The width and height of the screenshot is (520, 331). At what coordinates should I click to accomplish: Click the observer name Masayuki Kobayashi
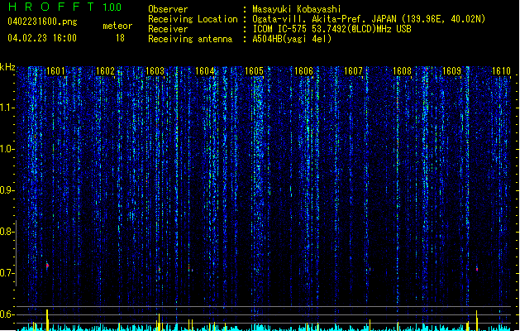click(297, 9)
